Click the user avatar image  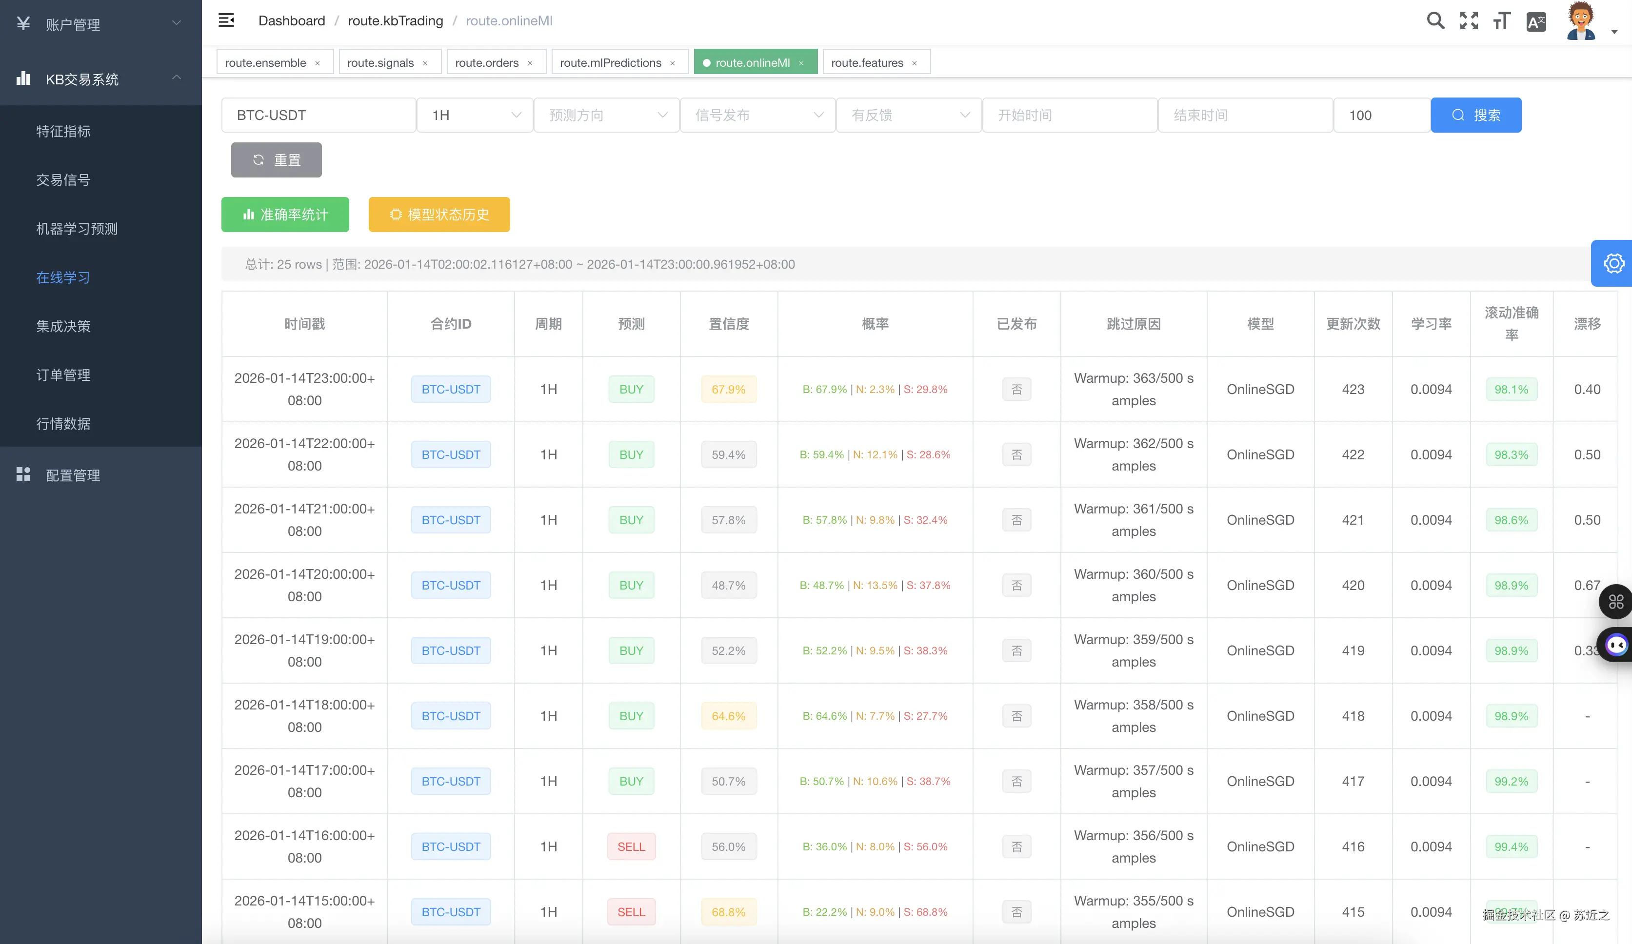(x=1580, y=20)
